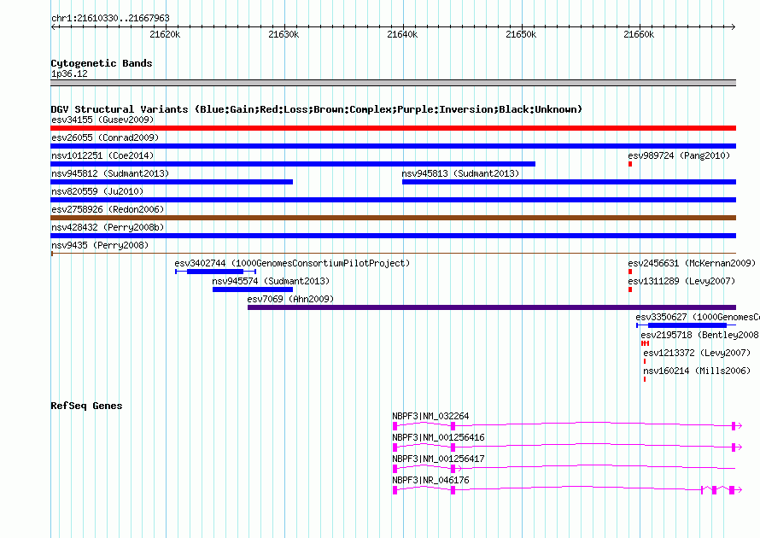Click the 21660k ruler tick label

click(x=639, y=34)
